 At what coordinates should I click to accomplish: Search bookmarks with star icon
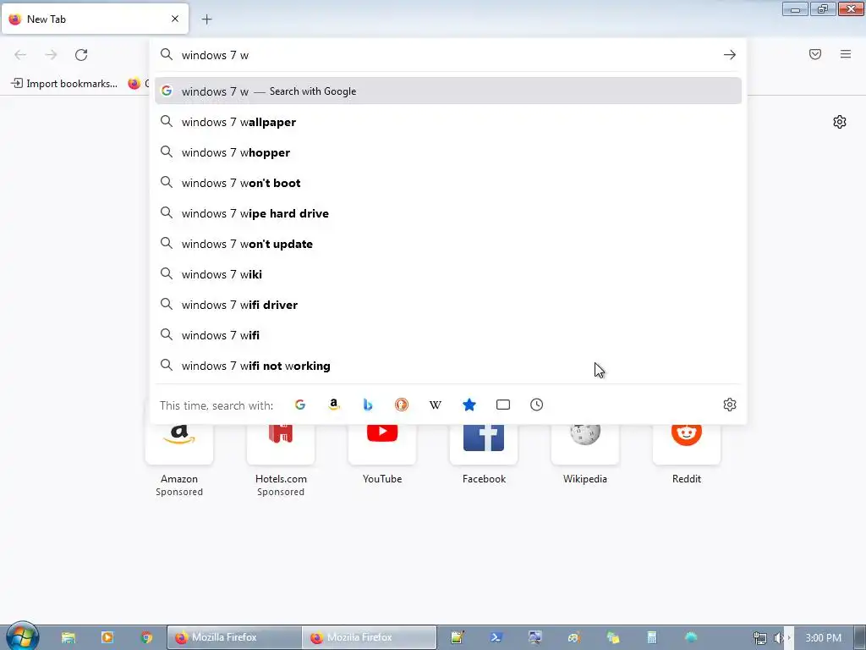coord(469,405)
